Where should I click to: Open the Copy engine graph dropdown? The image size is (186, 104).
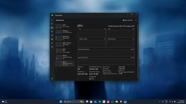tap(108, 29)
